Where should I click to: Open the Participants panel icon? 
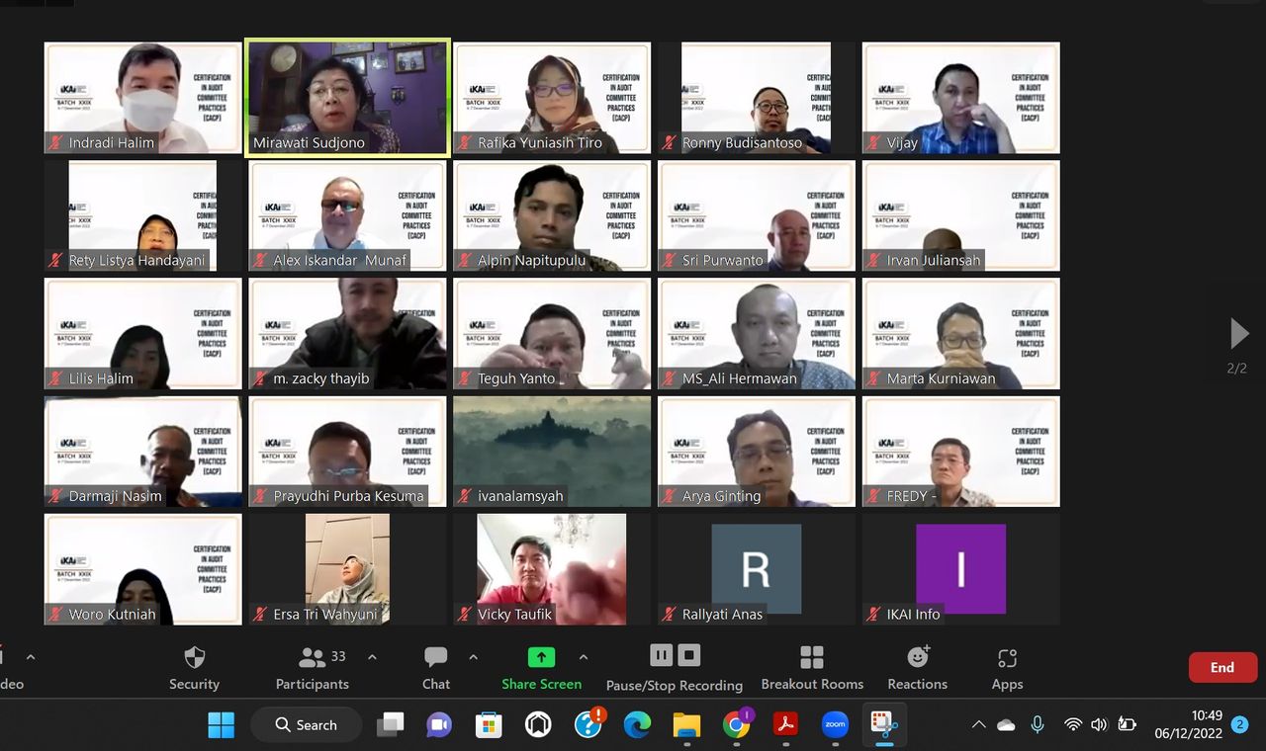[x=313, y=658]
